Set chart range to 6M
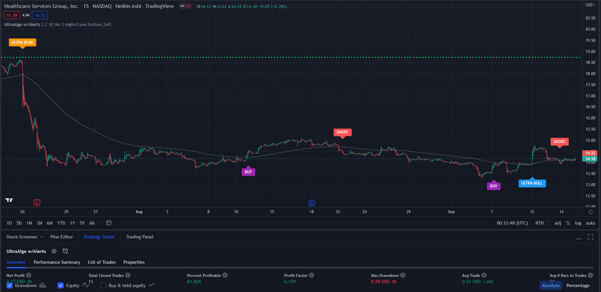Image resolution: width=601 pixels, height=292 pixels. [x=50, y=223]
